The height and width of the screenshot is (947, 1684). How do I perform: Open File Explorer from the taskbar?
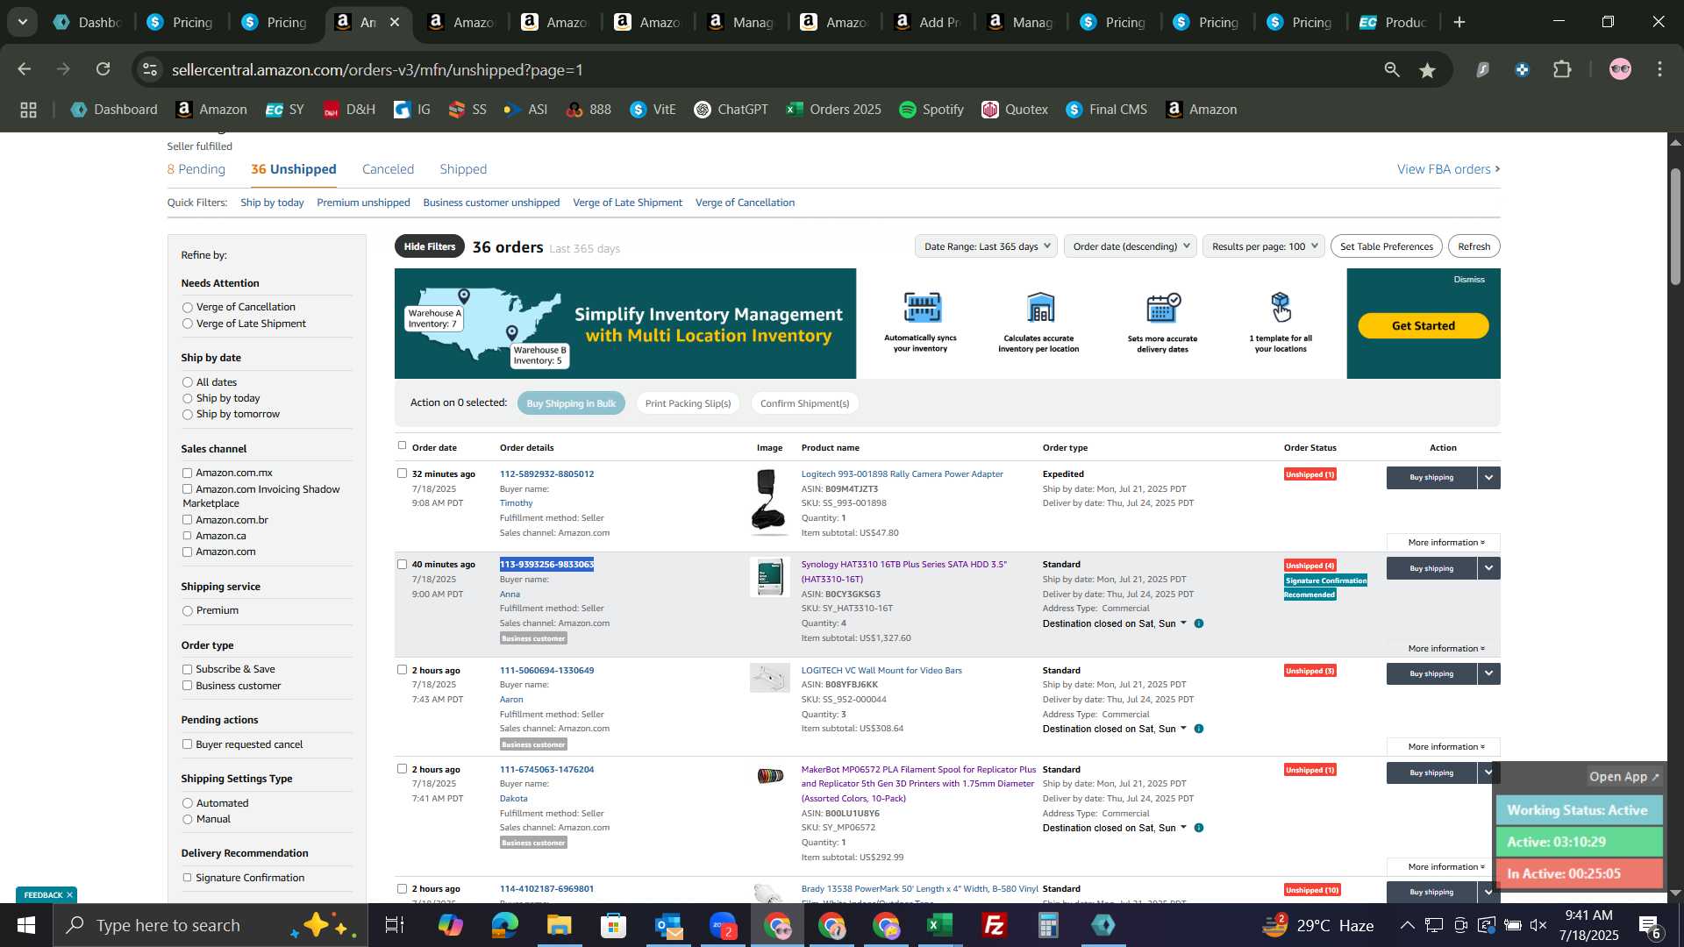559,925
